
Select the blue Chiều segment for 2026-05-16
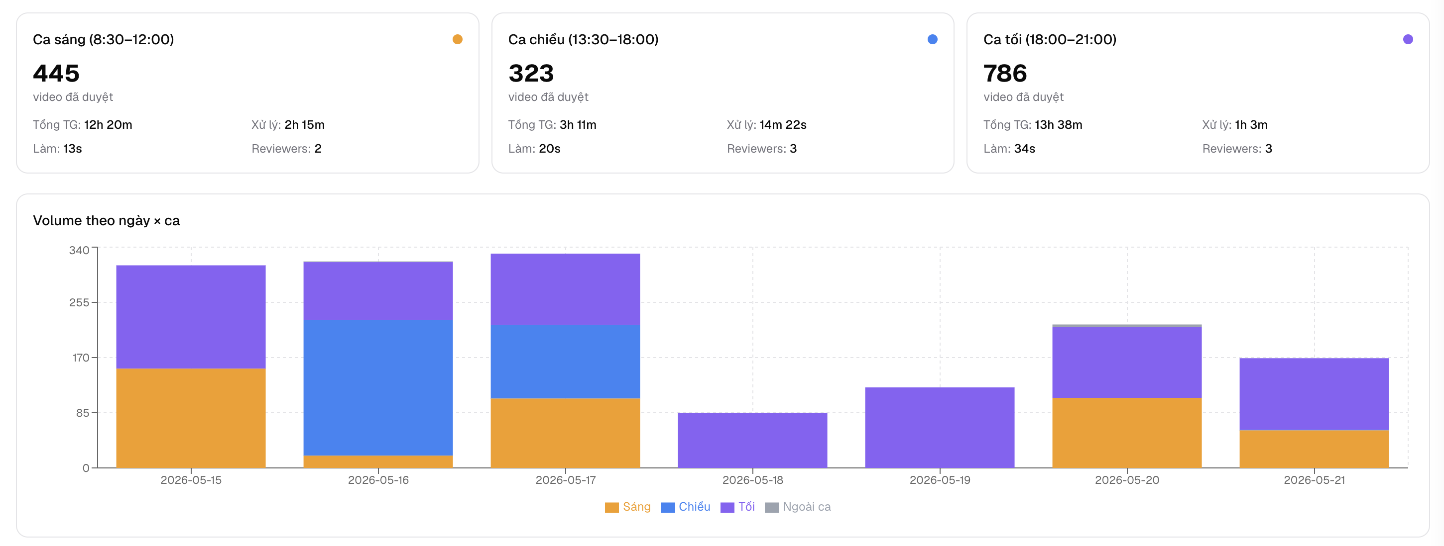point(378,387)
